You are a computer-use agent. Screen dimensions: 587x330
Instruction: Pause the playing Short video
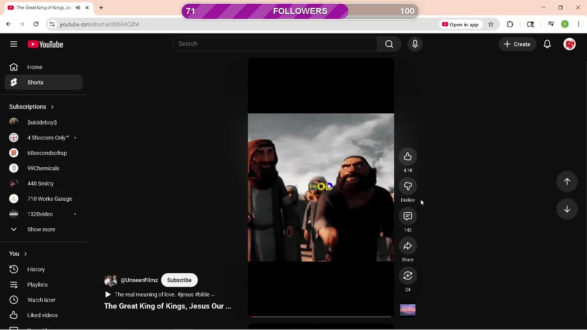[x=321, y=187]
